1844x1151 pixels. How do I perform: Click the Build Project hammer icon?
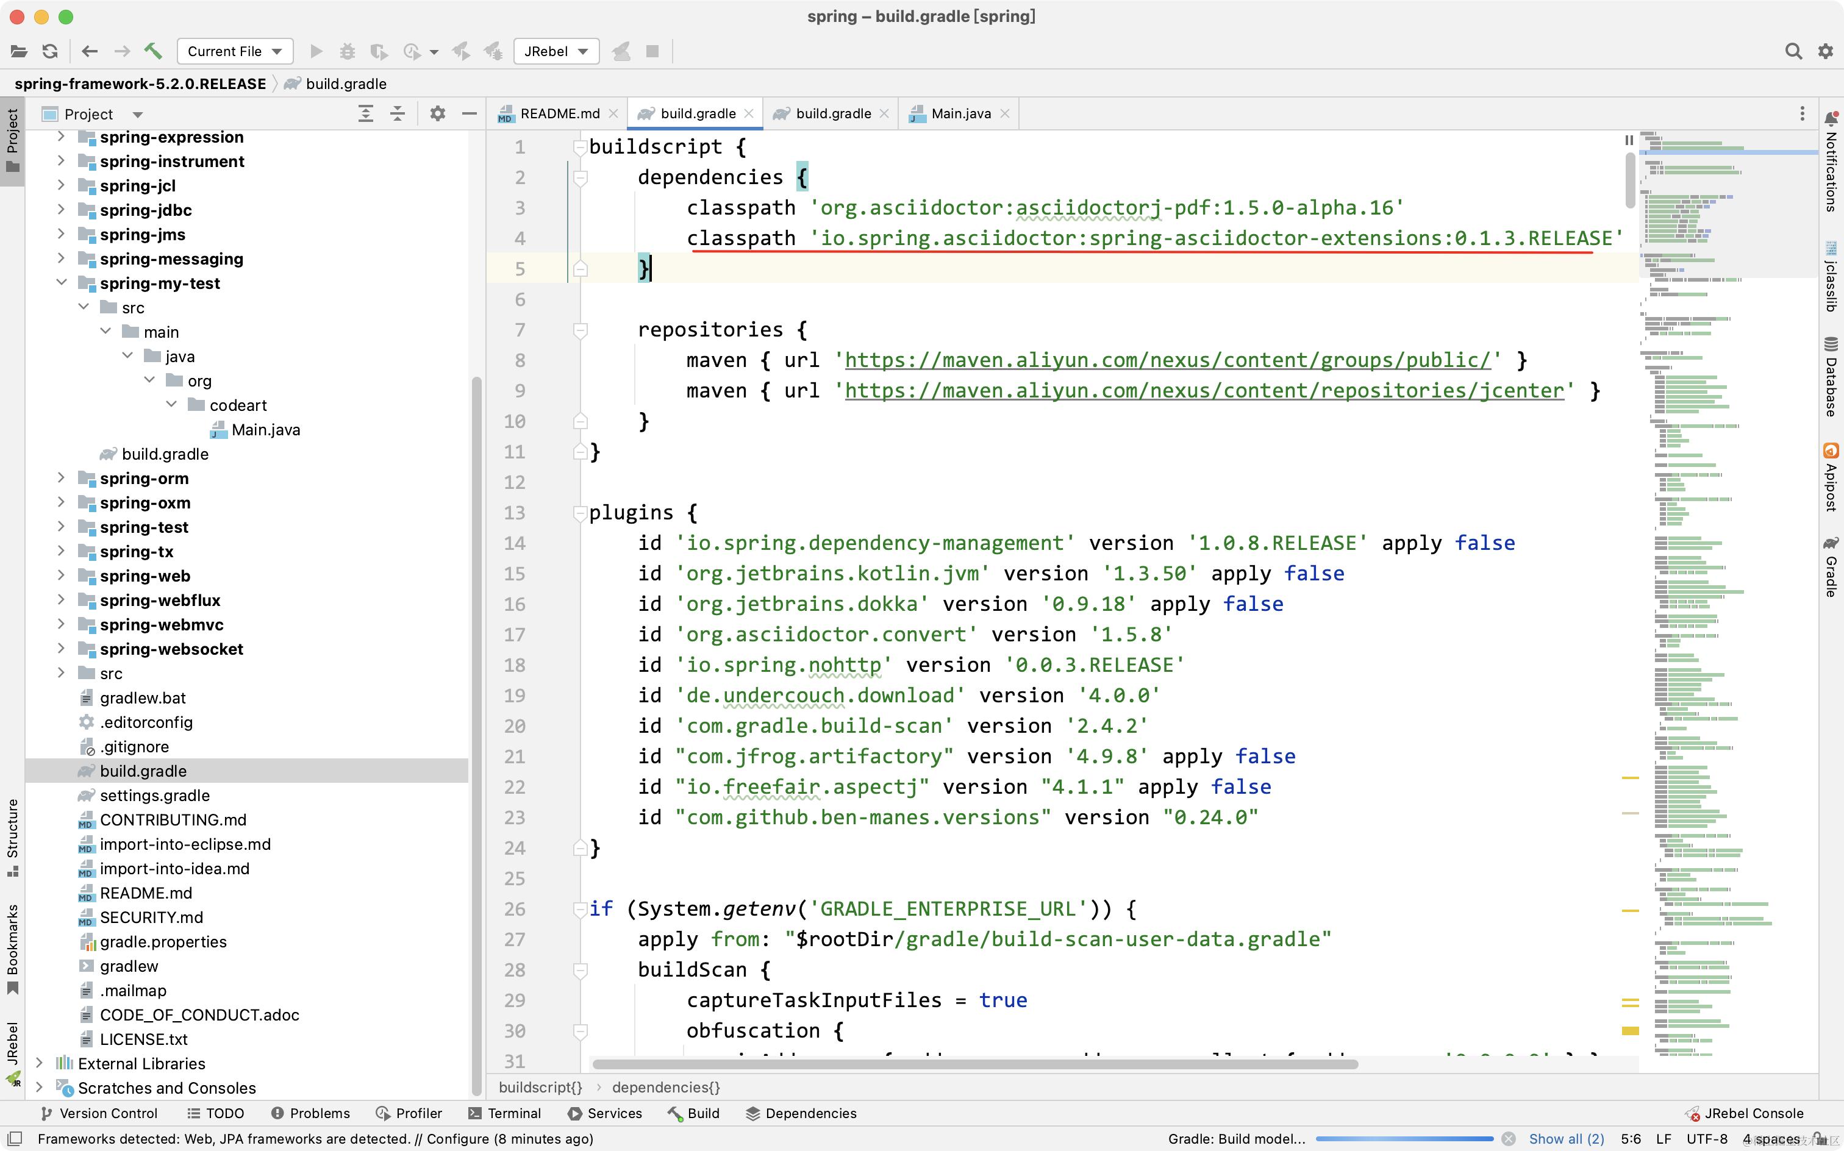tap(153, 51)
